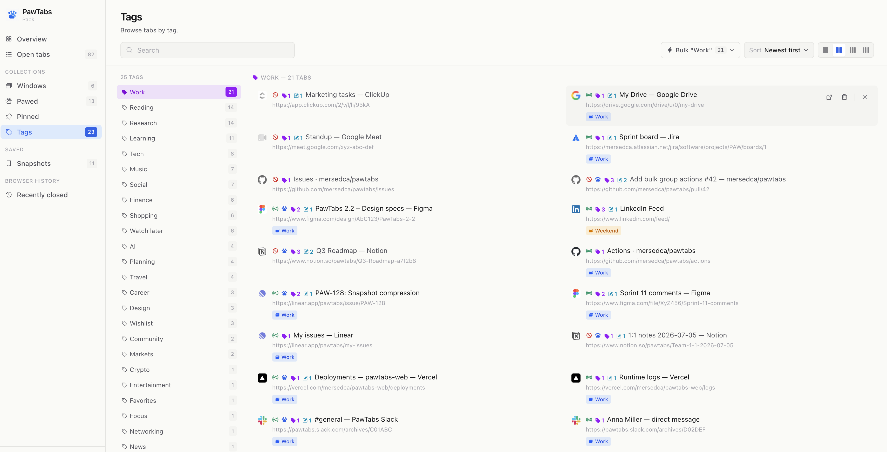
Task: Focus the Search tabs field
Action: (208, 50)
